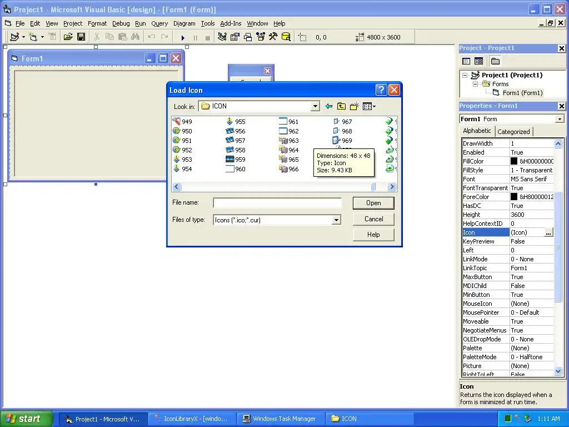Expand the Look in folder dropdown
569x427 pixels.
(x=315, y=106)
